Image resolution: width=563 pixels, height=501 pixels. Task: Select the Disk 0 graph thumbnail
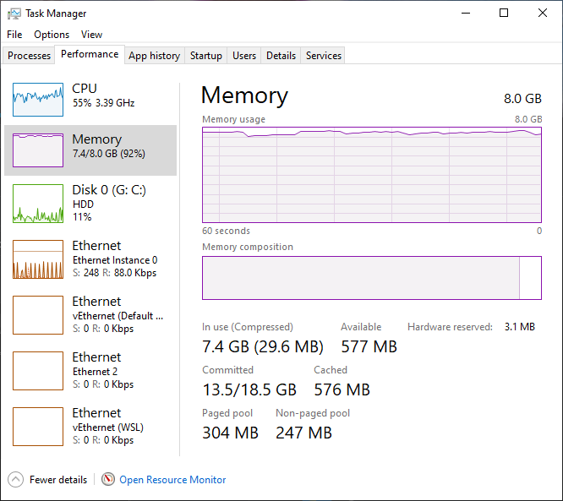click(38, 204)
